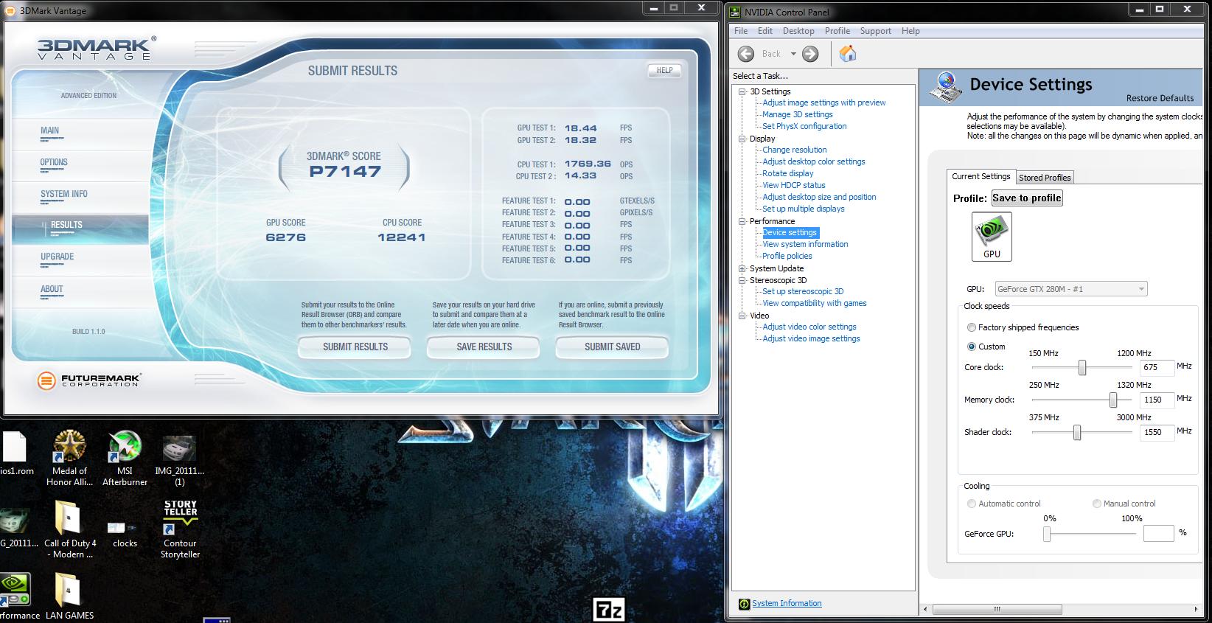Open the Back button history dropdown arrow

(x=793, y=54)
